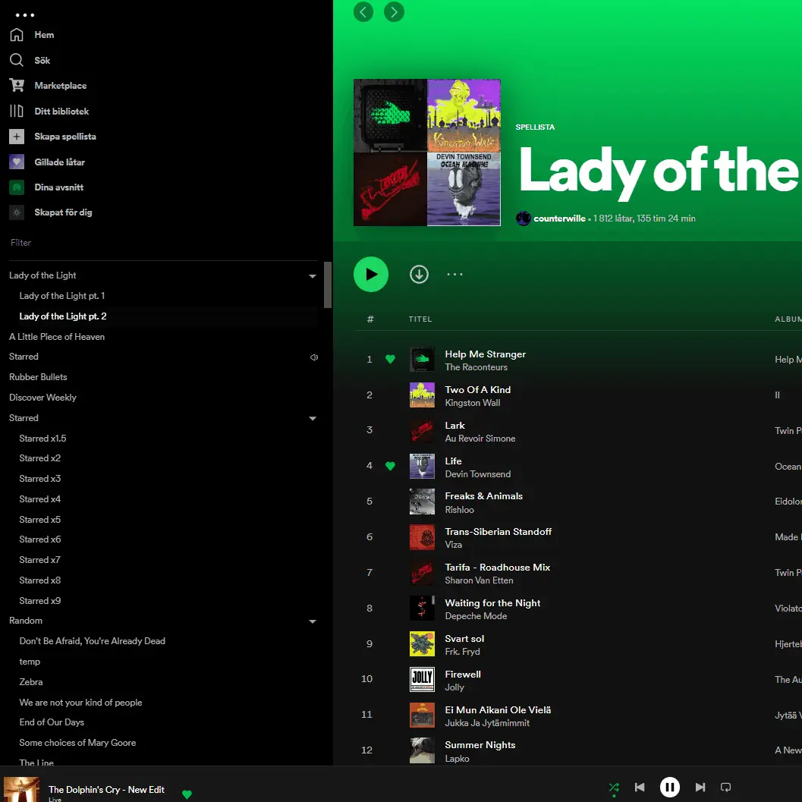
Task: Skip to previous track
Action: click(640, 787)
